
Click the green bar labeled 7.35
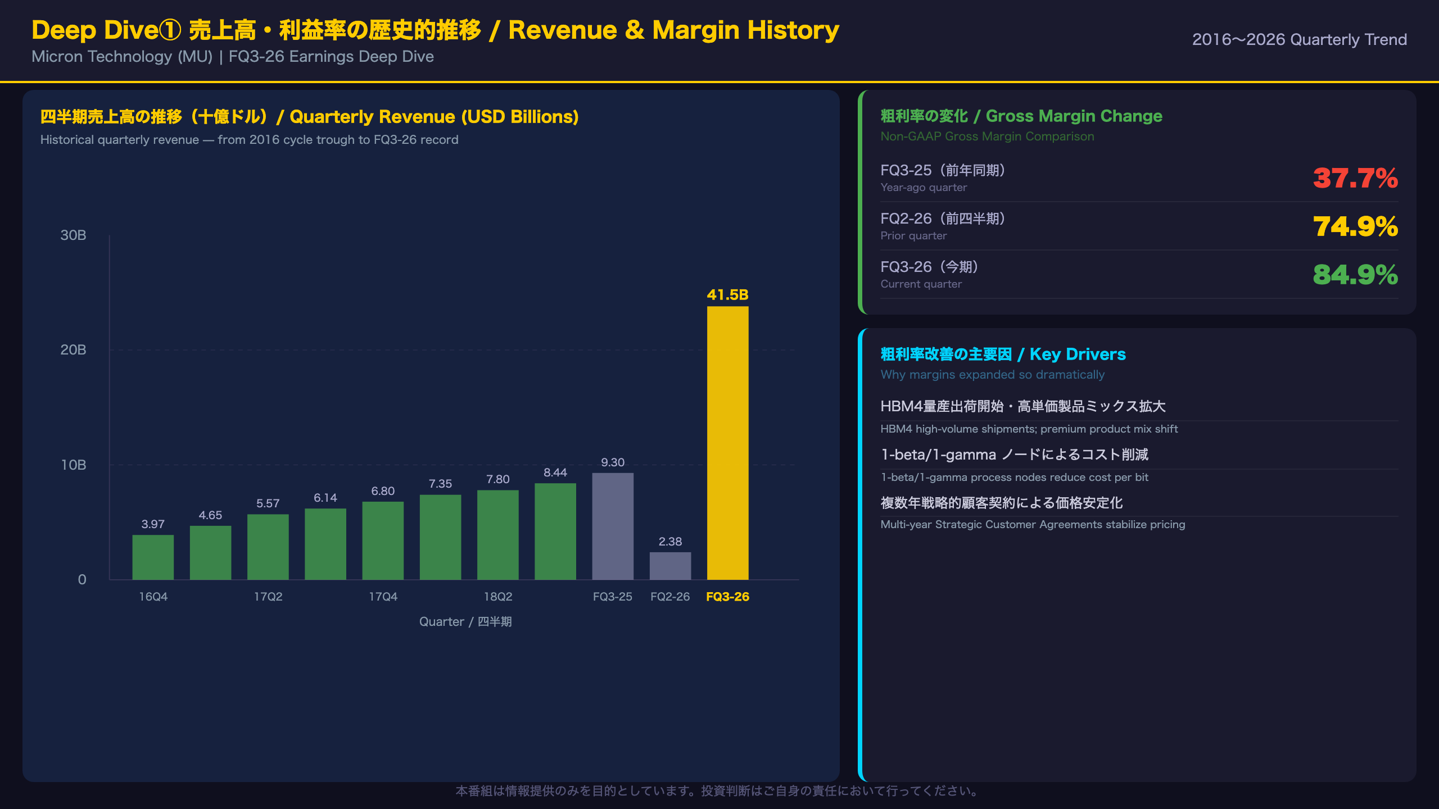(x=440, y=537)
